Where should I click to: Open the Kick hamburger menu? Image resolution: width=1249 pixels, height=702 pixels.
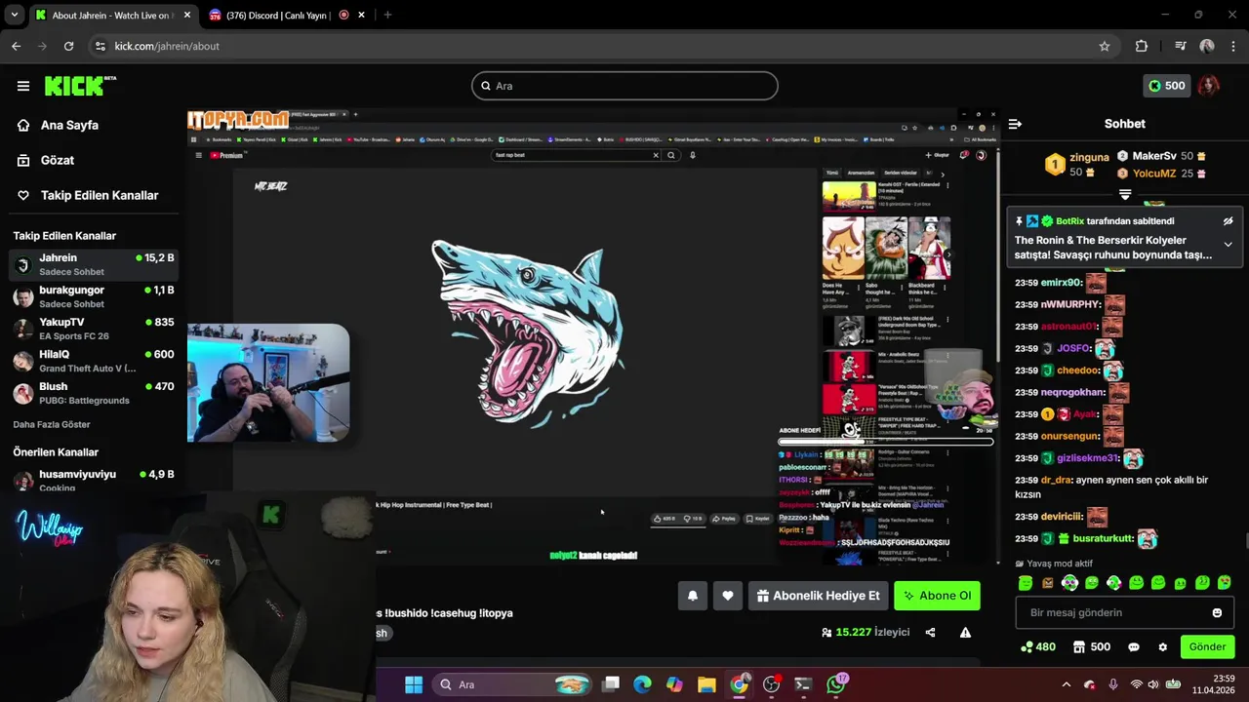(23, 86)
